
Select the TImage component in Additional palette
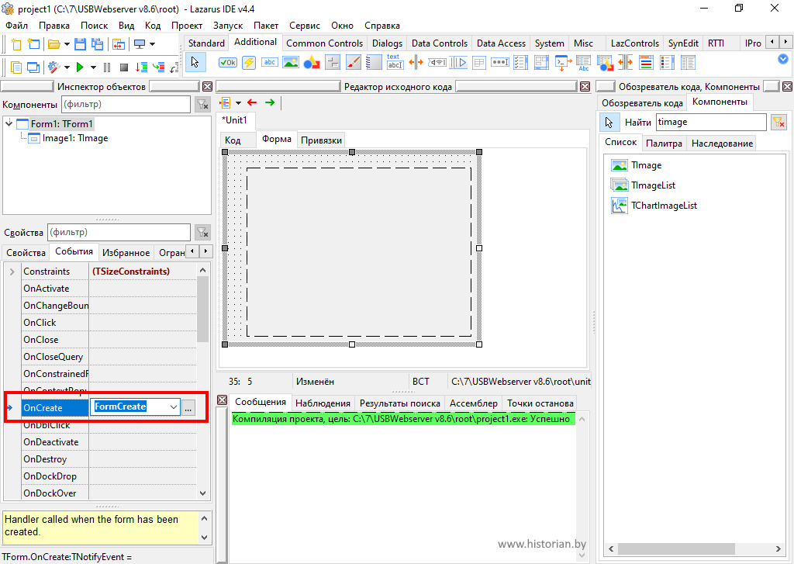coord(291,63)
